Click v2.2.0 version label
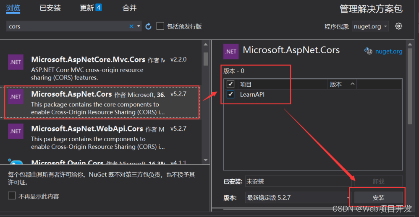Screen dimensions: 419x217 178,59
